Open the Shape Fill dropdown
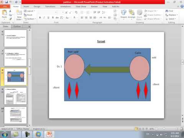 point(151,11)
